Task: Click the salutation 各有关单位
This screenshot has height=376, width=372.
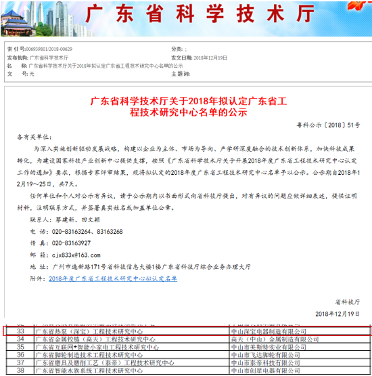Action: (x=34, y=137)
